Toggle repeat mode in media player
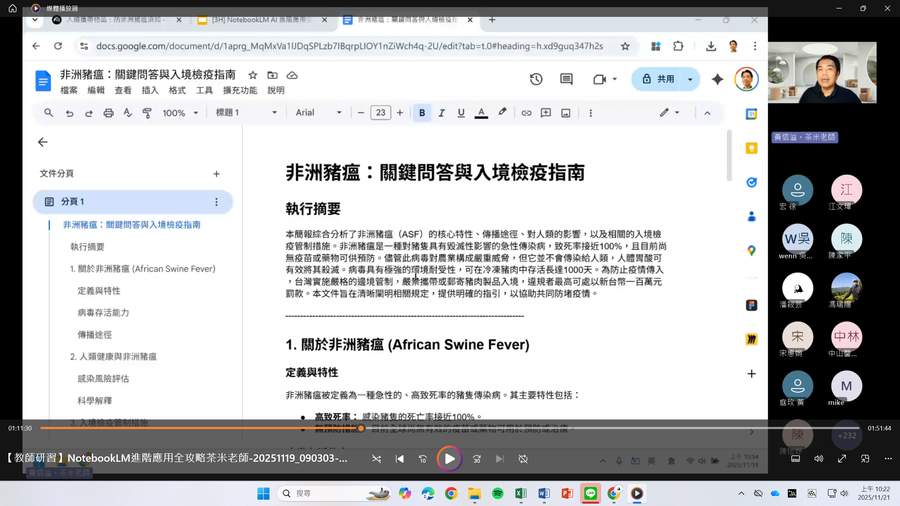 (523, 459)
